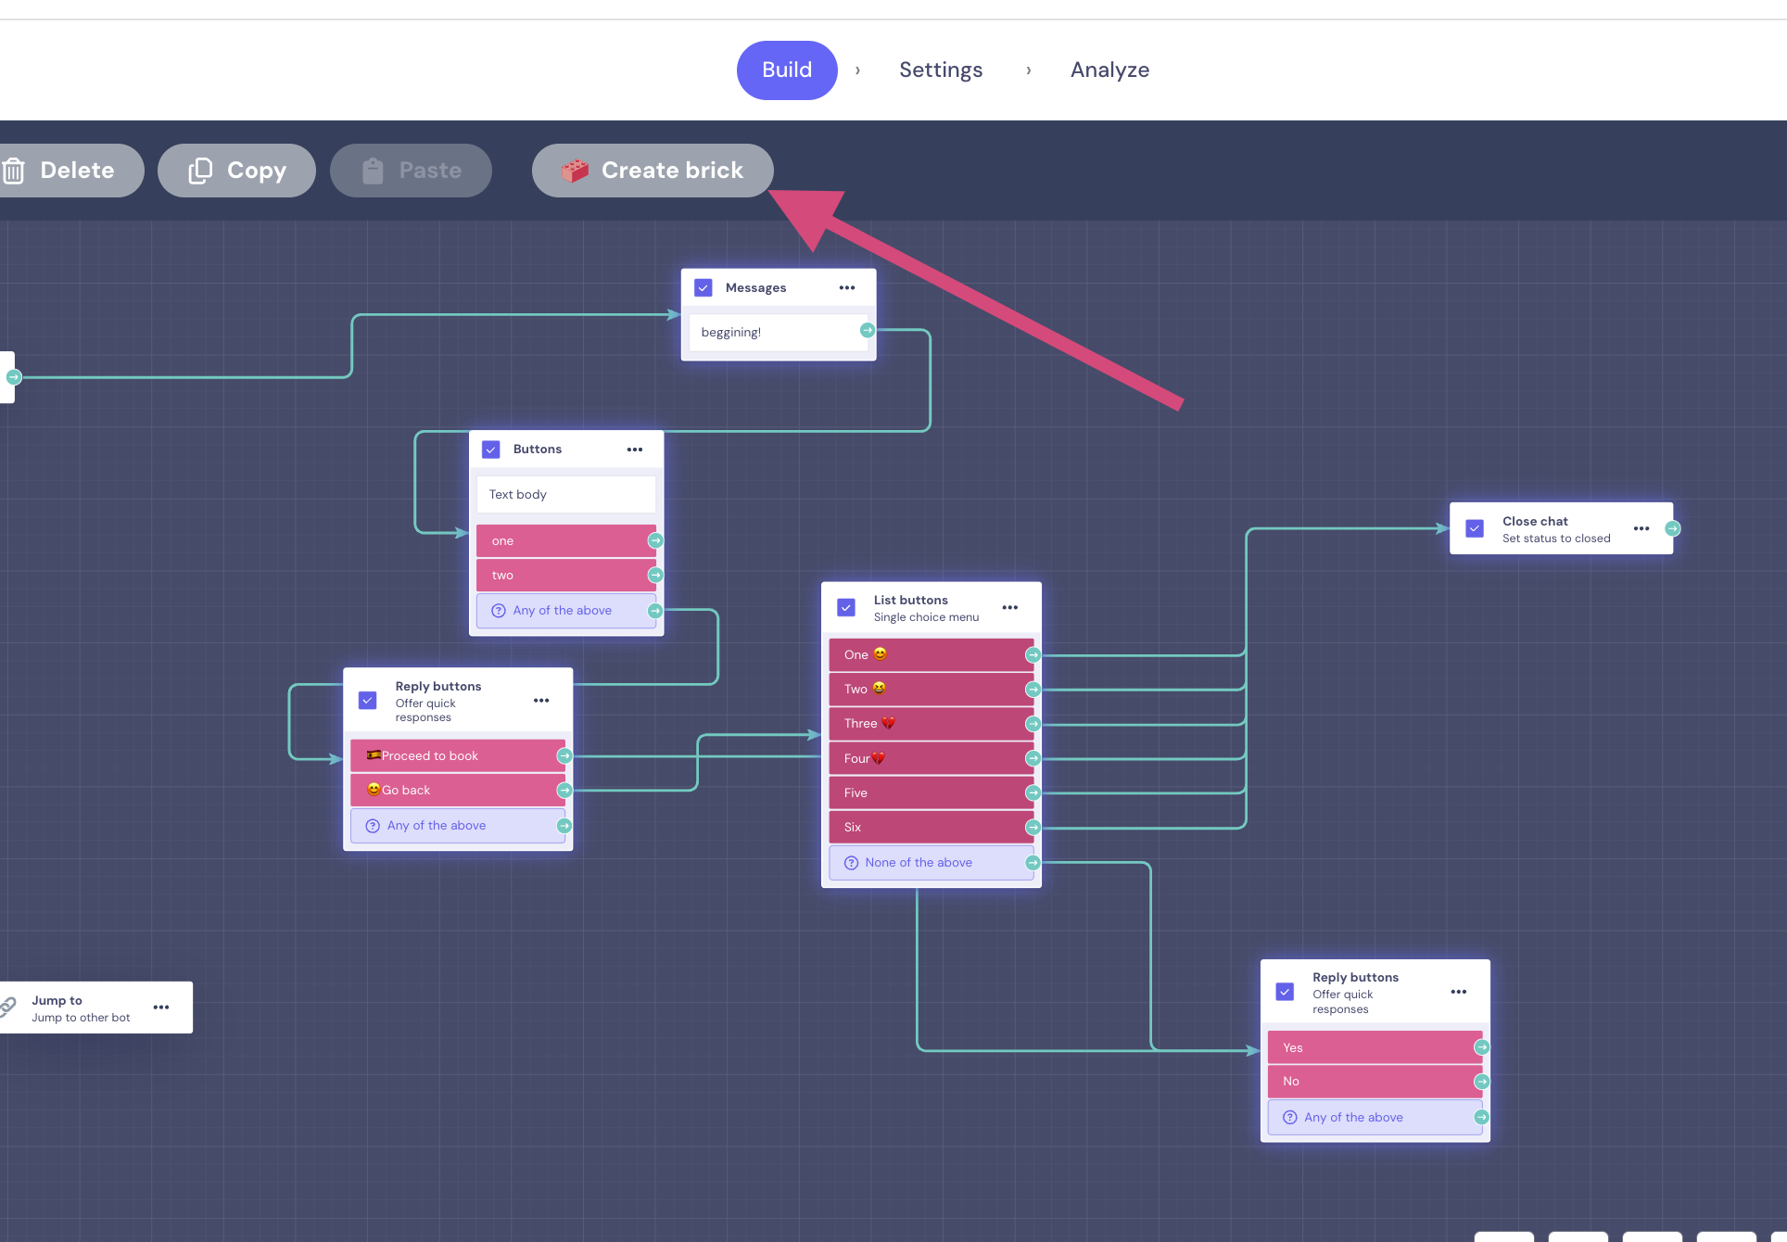This screenshot has height=1242, width=1787.
Task: Select the Four list option row
Action: coord(932,759)
